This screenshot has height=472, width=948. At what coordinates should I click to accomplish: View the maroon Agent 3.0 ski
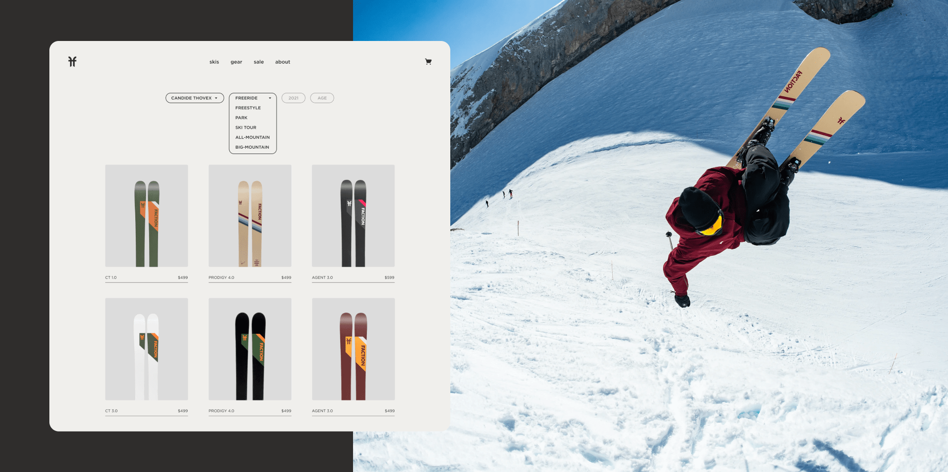pos(353,349)
